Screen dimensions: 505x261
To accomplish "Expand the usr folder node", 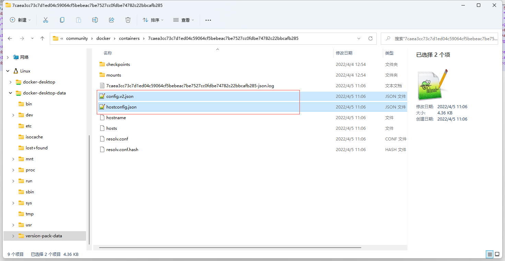I will (x=13, y=225).
